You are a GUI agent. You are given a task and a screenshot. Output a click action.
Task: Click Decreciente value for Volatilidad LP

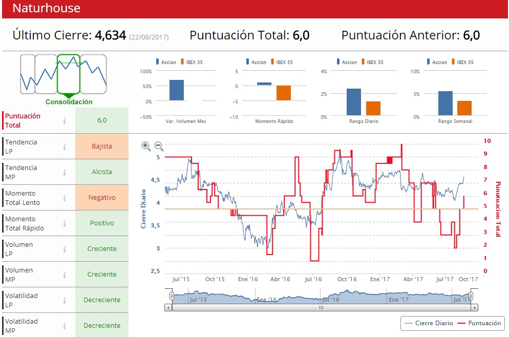(x=102, y=300)
